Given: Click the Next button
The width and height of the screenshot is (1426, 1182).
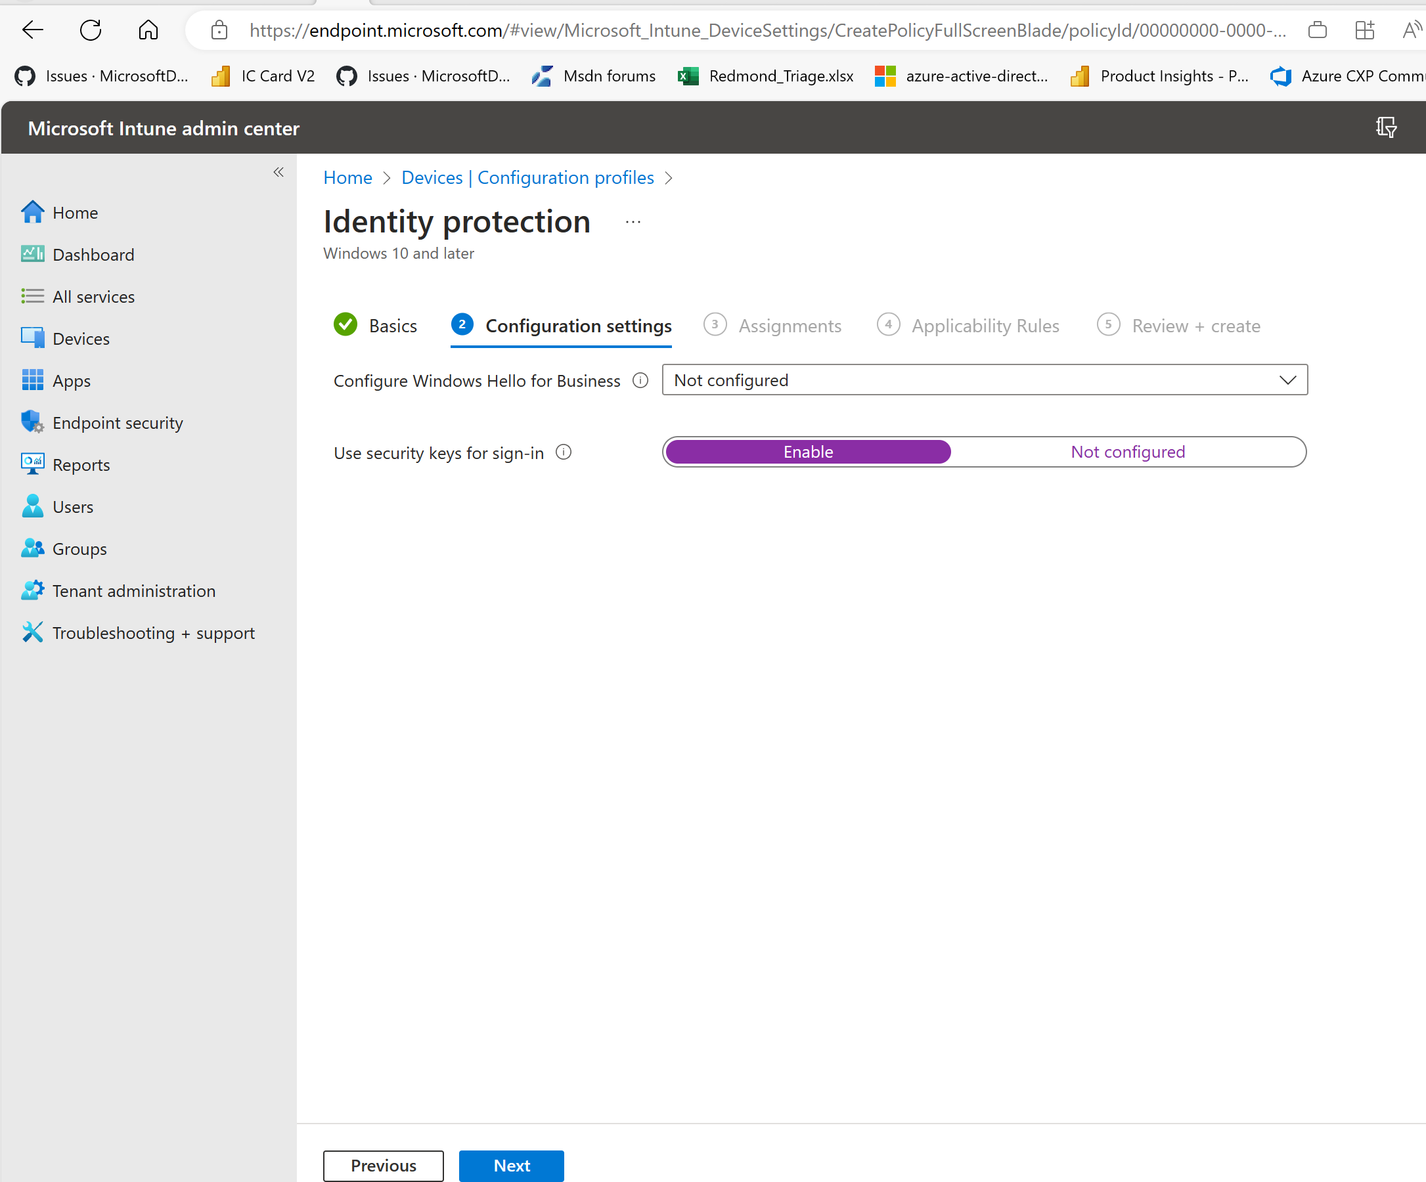Looking at the screenshot, I should [511, 1166].
